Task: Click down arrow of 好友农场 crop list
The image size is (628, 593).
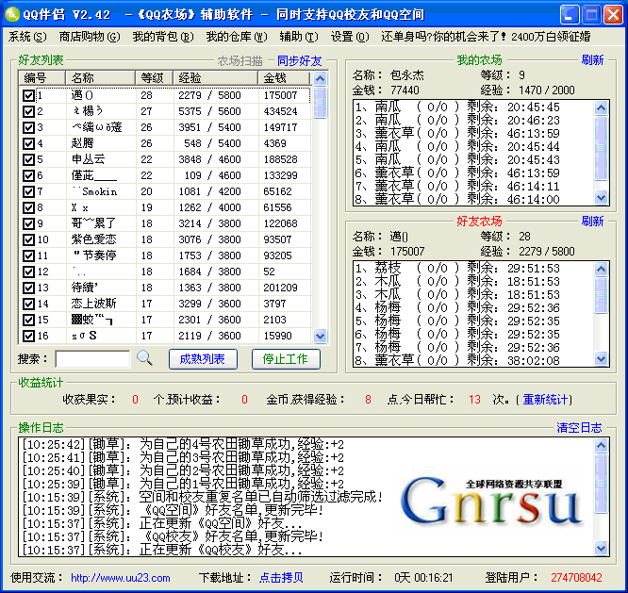Action: click(x=601, y=358)
